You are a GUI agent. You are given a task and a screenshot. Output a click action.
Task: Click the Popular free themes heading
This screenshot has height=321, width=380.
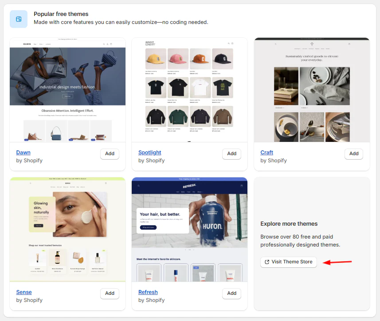point(61,14)
